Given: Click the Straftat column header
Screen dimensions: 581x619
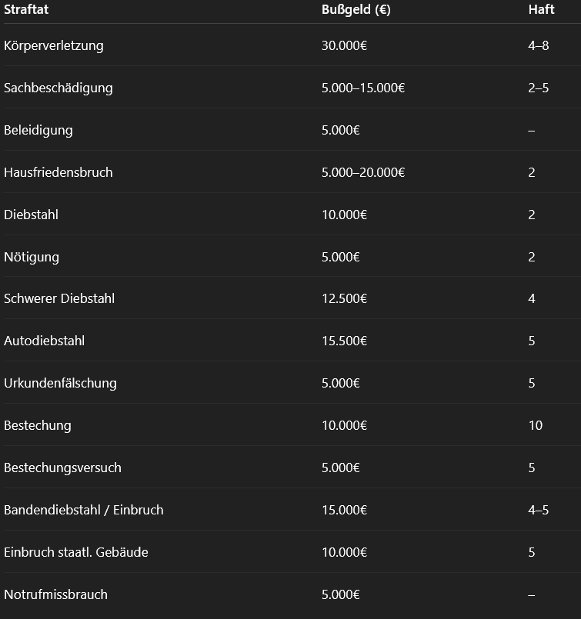Looking at the screenshot, I should [26, 10].
